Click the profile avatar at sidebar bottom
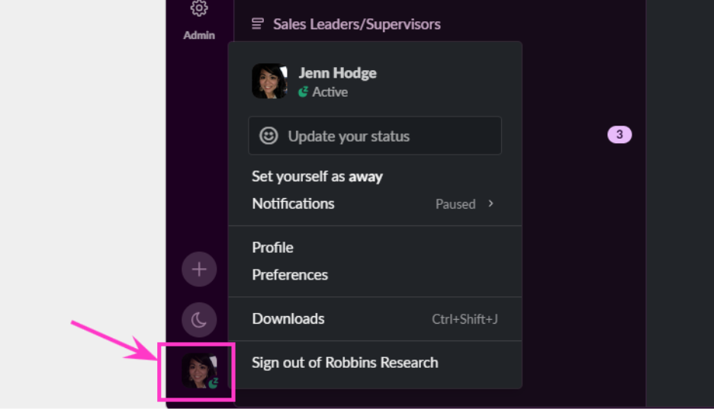 tap(199, 371)
